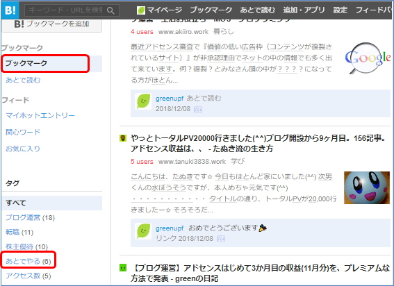This screenshot has height=286, width=394.
Task: Open greenupf username on おめでとうございます comment
Action: 170,228
